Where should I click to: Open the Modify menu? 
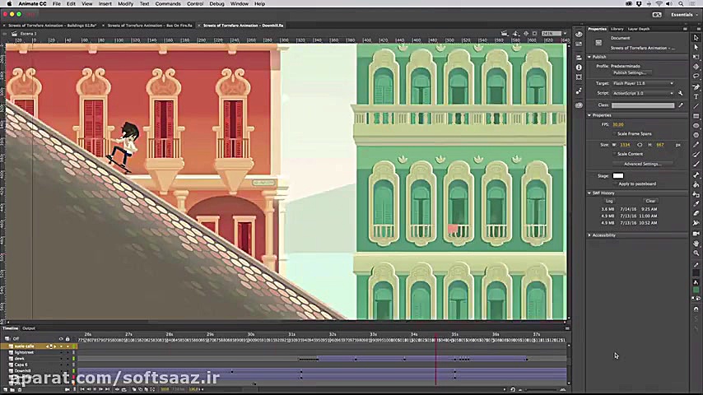coord(125,3)
